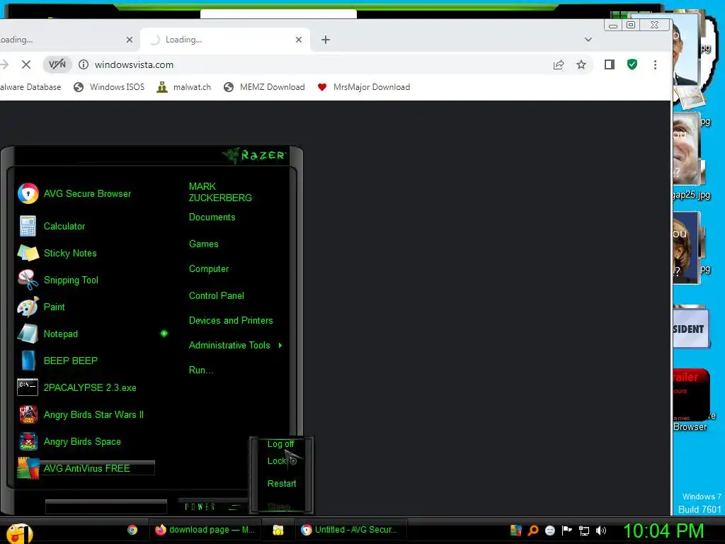Image resolution: width=725 pixels, height=544 pixels.
Task: Close the second Loading tab
Action: [x=299, y=40]
